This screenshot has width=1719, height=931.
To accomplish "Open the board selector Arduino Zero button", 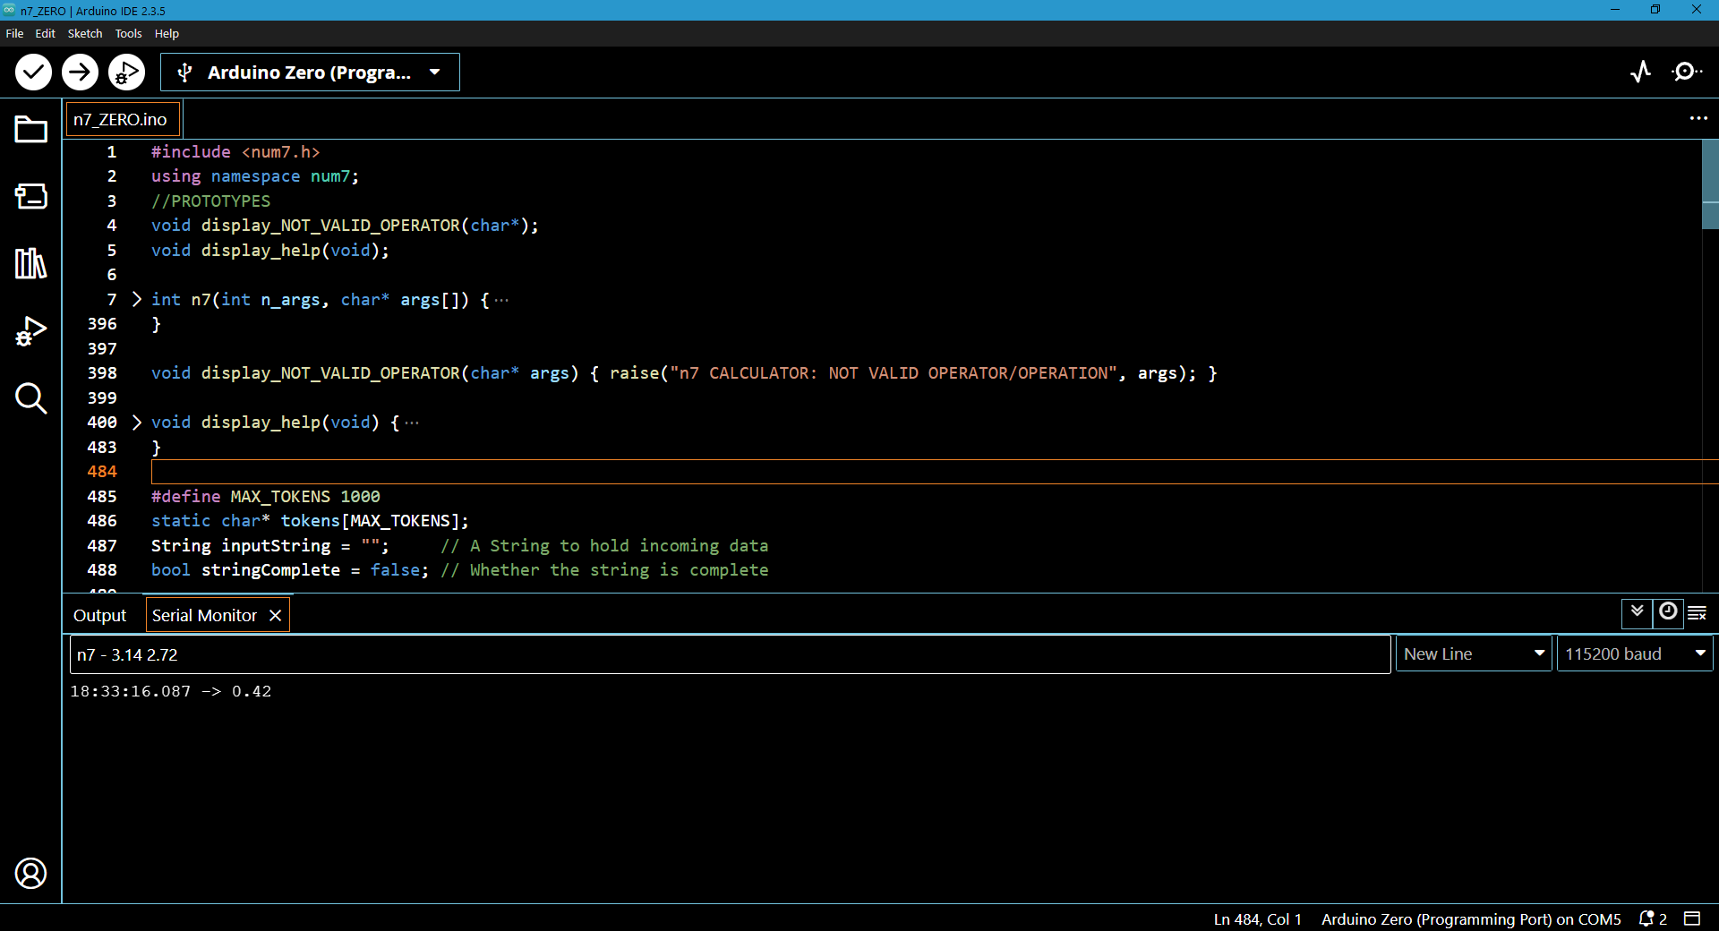I will [x=310, y=73].
